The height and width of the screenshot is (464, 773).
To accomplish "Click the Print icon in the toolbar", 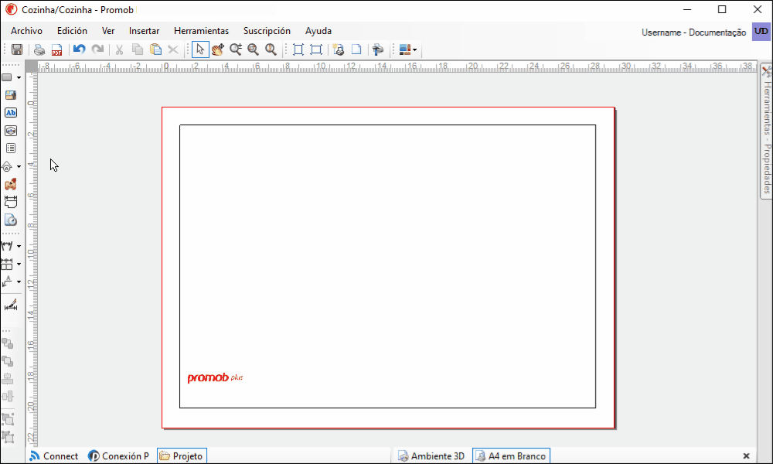I will (x=39, y=49).
